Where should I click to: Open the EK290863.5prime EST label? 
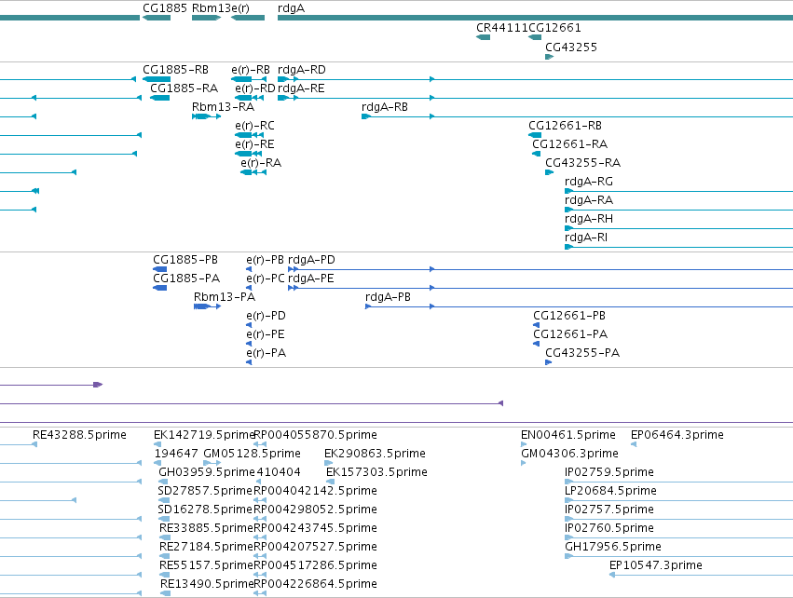tap(375, 454)
